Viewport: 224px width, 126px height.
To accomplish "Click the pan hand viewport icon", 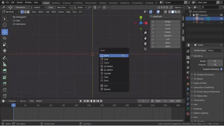I will 145,38.
